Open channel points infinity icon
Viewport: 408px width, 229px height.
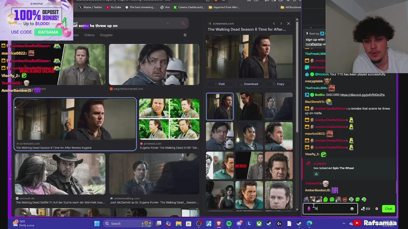pos(366,209)
